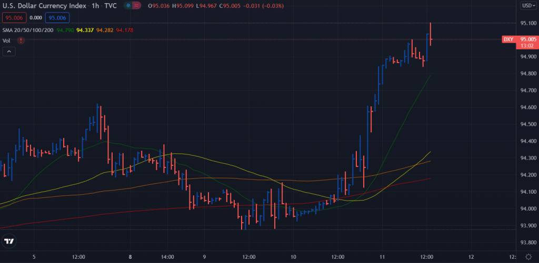Click the Vol error warning icon
The width and height of the screenshot is (539, 263).
(x=21, y=40)
